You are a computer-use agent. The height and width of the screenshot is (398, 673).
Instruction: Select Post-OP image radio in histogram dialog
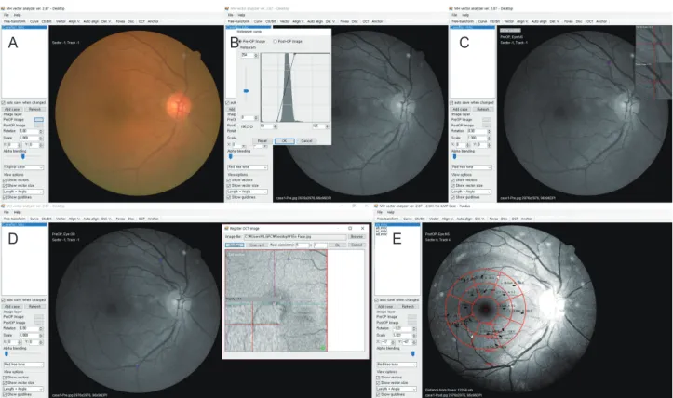[x=275, y=42]
